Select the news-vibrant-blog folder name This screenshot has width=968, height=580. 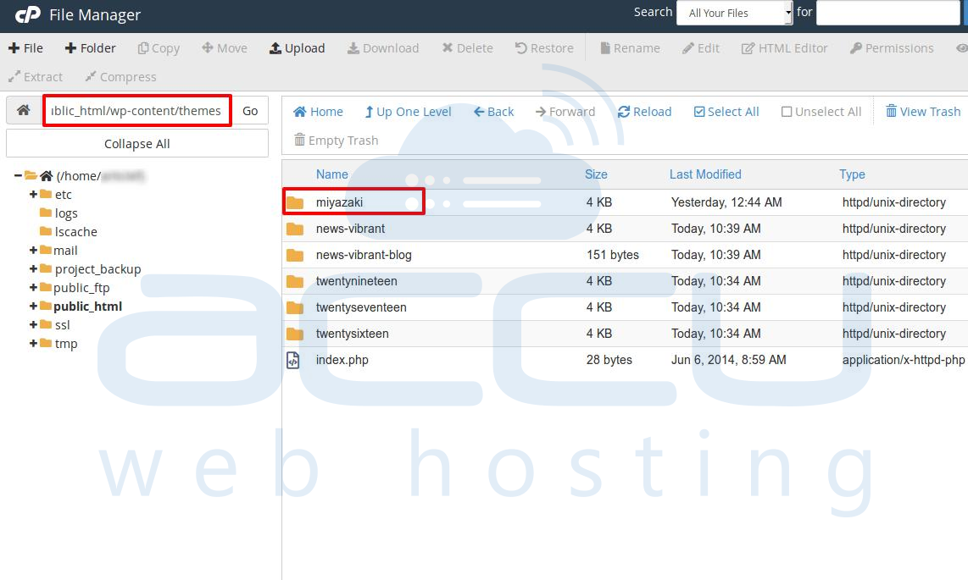(364, 255)
